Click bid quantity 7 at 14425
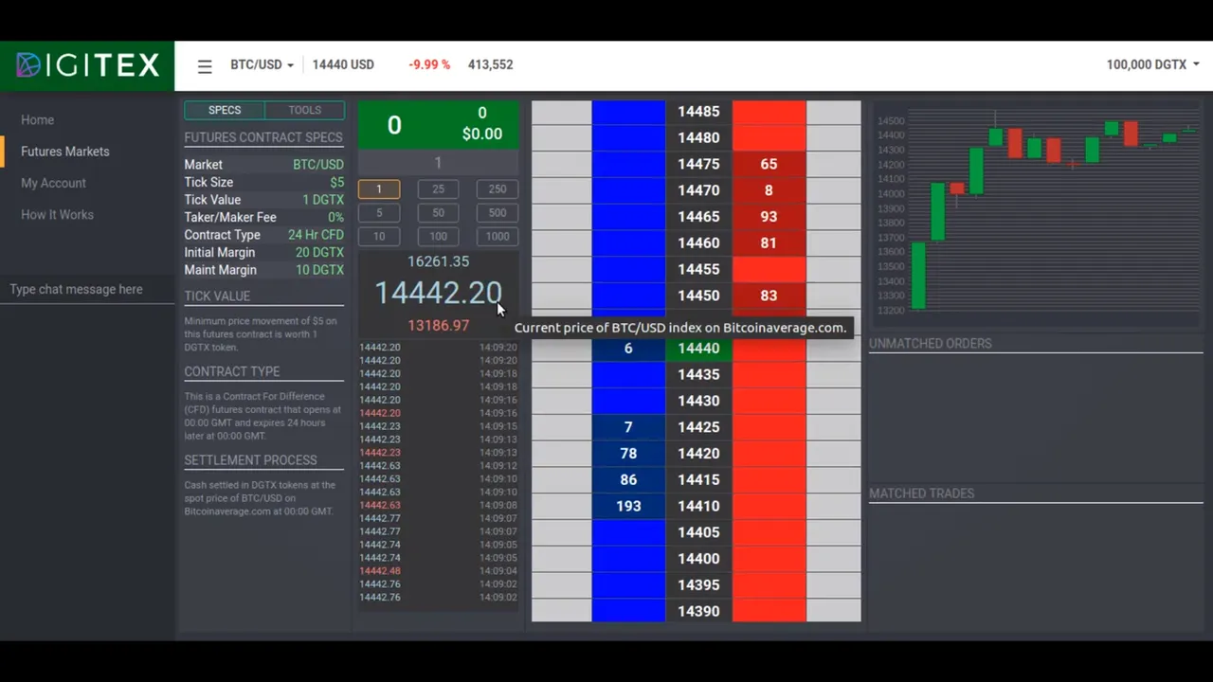The height and width of the screenshot is (682, 1213). tap(628, 427)
